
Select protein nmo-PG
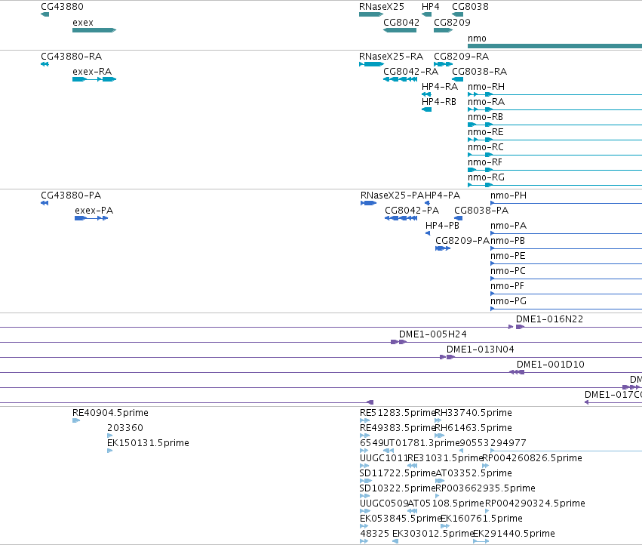click(x=508, y=301)
